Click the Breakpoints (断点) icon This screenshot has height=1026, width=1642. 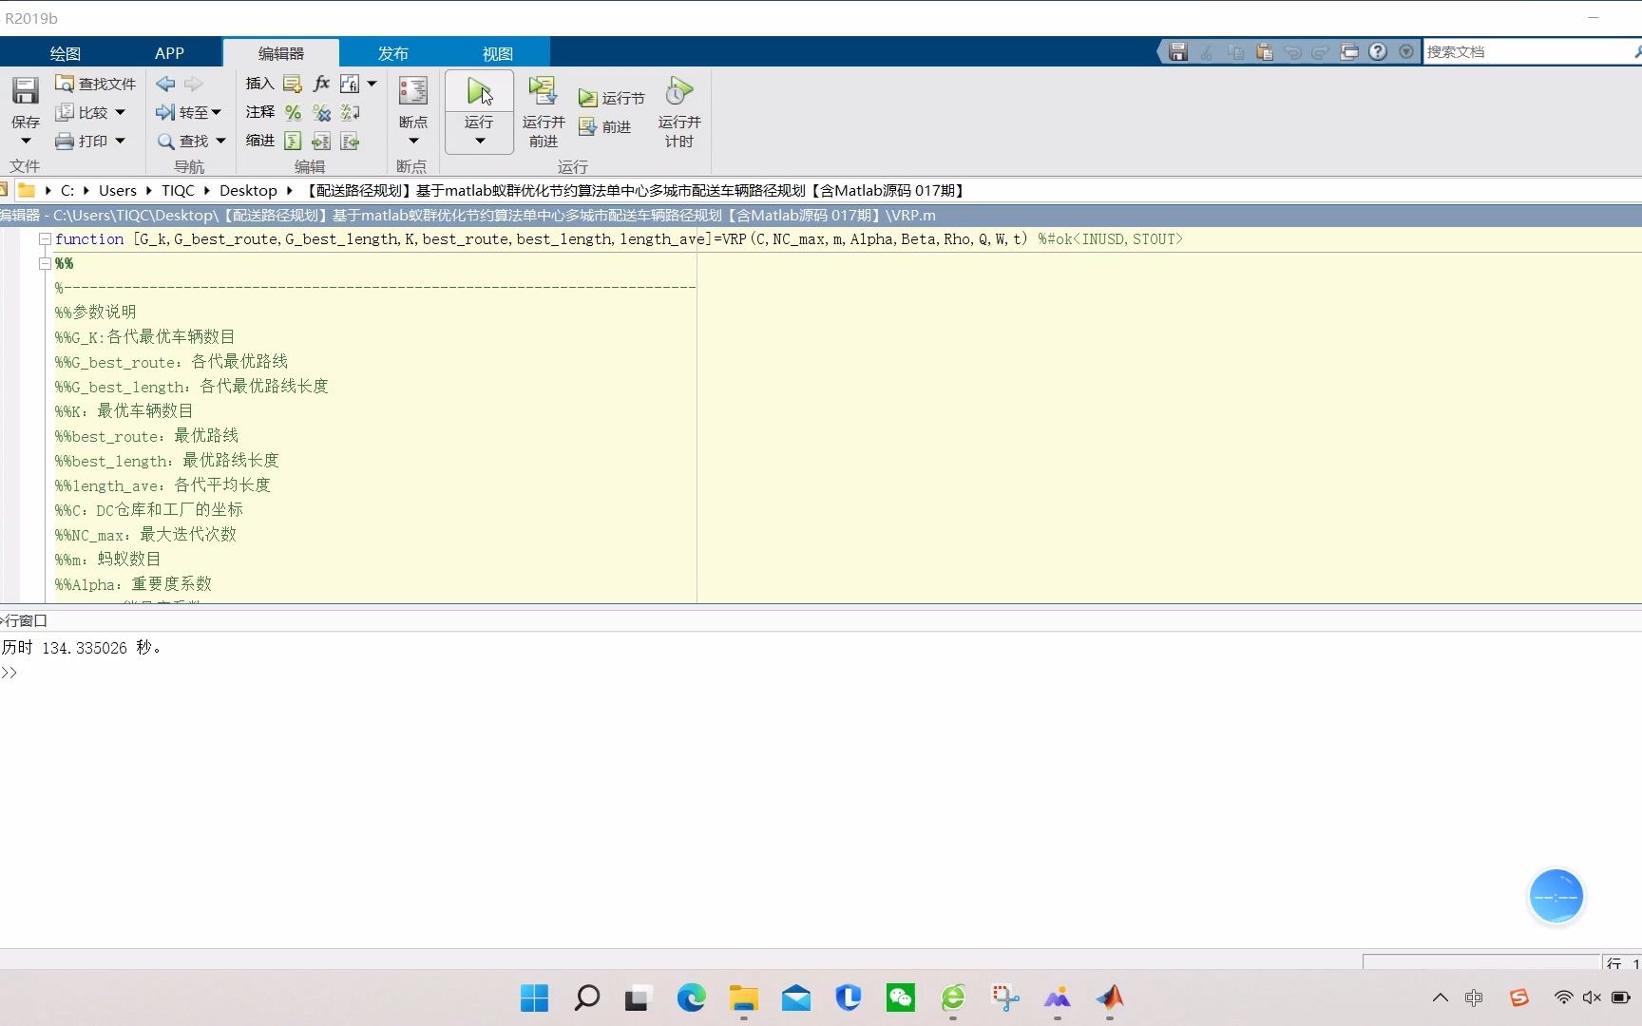(x=412, y=91)
